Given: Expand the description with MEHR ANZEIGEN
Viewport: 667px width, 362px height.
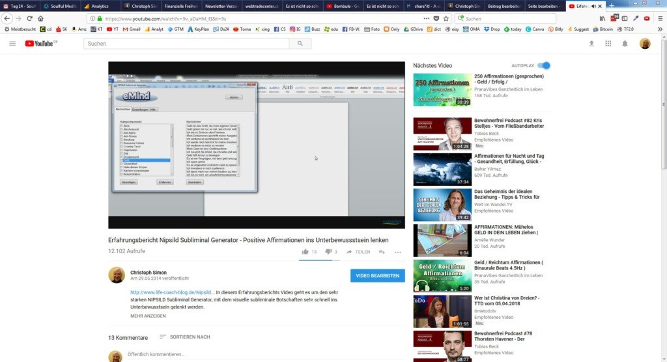Looking at the screenshot, I should coord(148,316).
